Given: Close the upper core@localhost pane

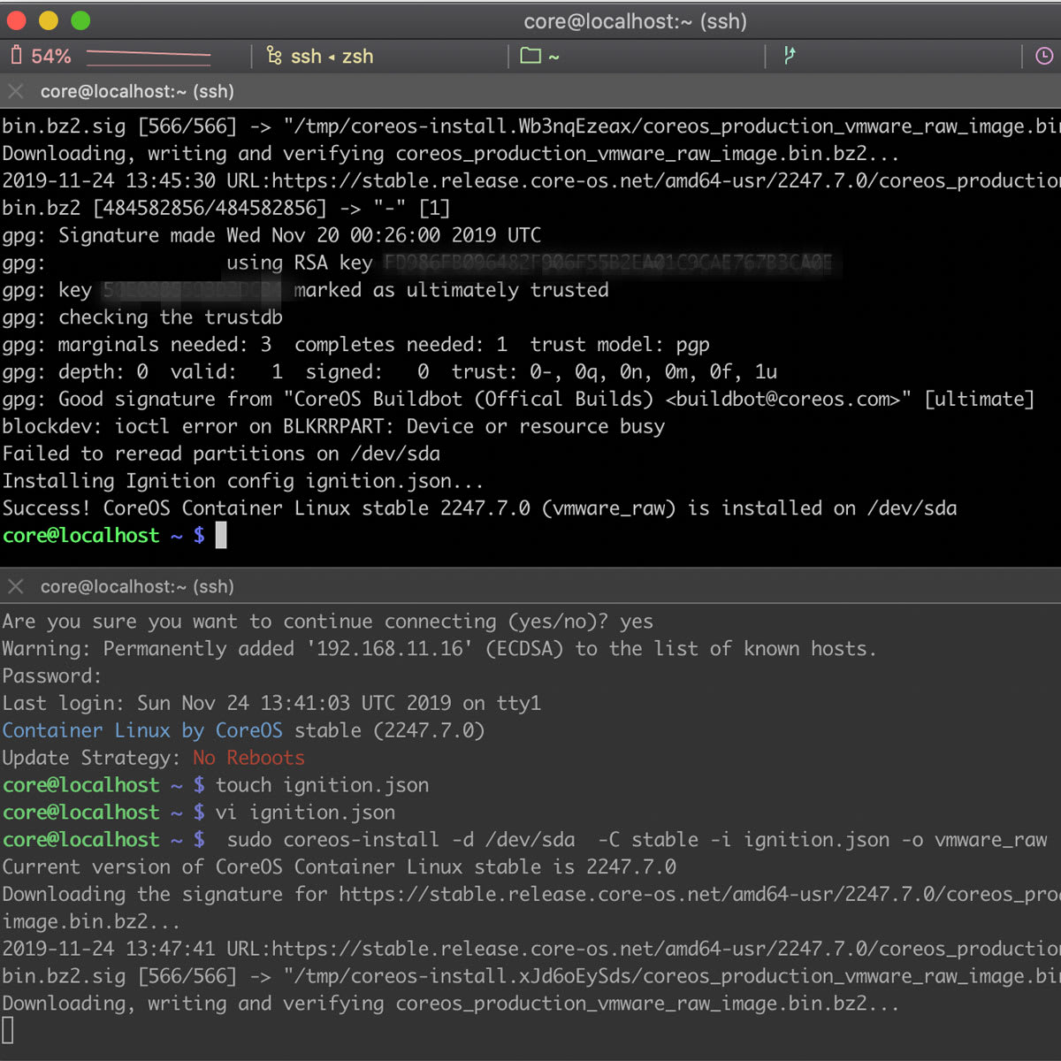Looking at the screenshot, I should coord(15,91).
